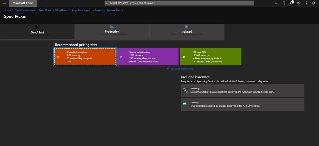Click the 60 minutes/day compute text
Viewport: 319px width, 146px height.
point(79,58)
